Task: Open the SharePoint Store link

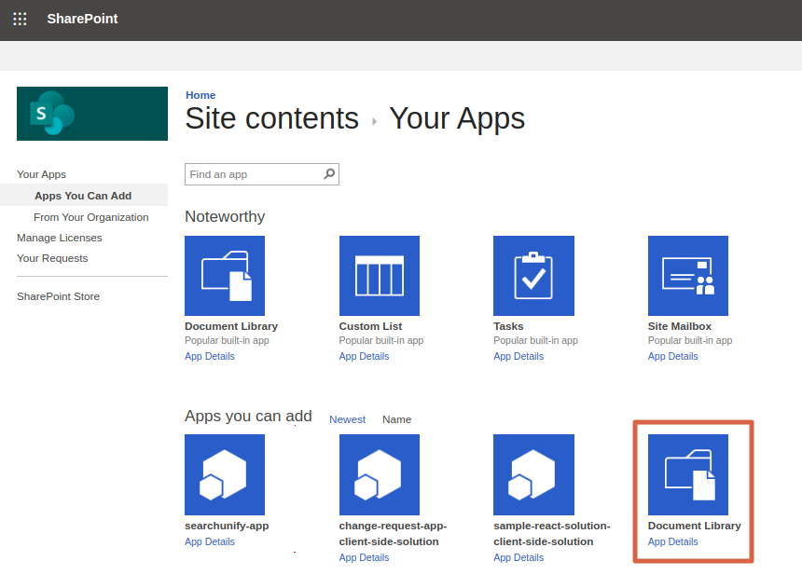Action: [58, 296]
